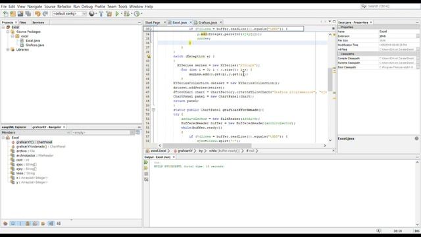Viewport: 421px width, 237px height.
Task: Open the Members dropdown in Navigator
Action: [36, 132]
